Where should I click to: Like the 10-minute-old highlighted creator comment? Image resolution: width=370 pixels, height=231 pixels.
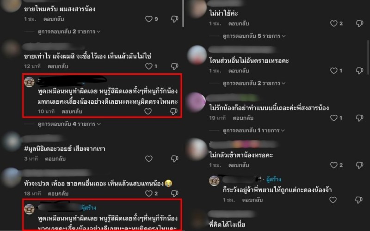(x=148, y=112)
